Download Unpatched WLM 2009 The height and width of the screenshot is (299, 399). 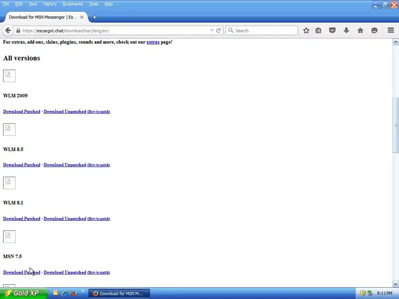tap(65, 111)
